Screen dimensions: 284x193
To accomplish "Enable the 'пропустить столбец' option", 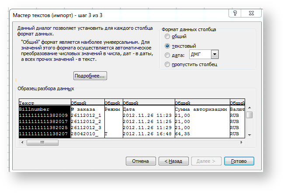I will [168, 64].
